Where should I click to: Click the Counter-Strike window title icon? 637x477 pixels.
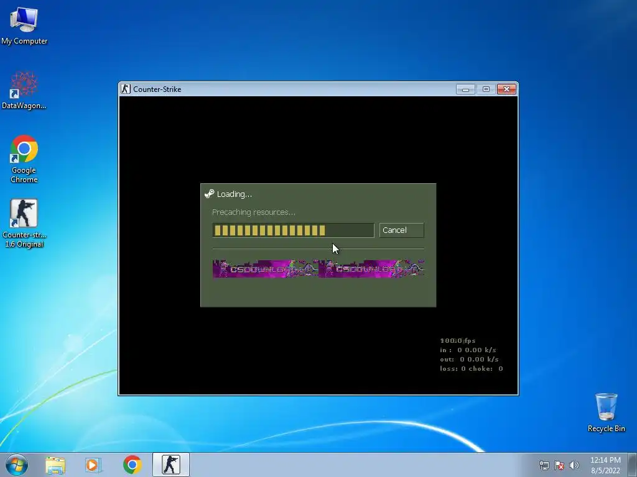(x=126, y=89)
